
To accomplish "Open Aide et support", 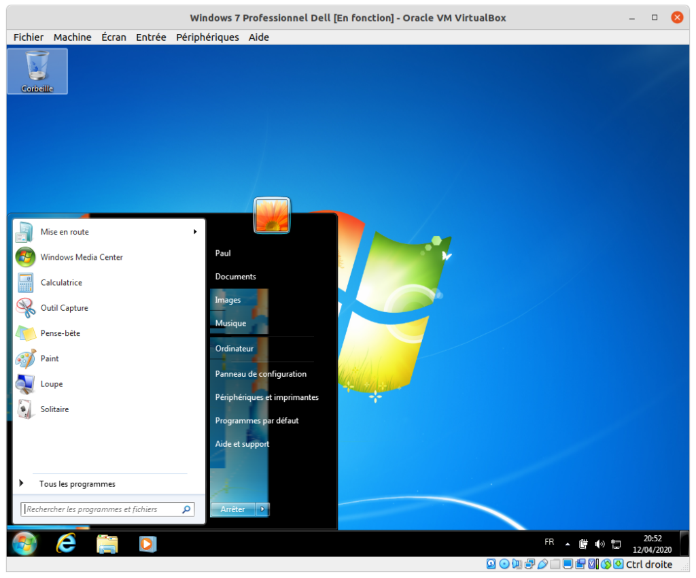I will tap(242, 444).
